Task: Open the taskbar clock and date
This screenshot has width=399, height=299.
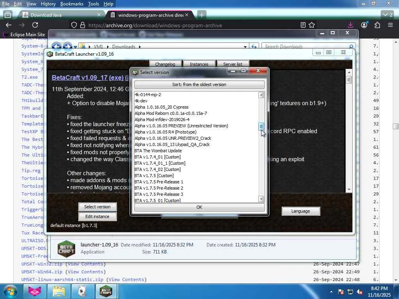Action: 379,292
